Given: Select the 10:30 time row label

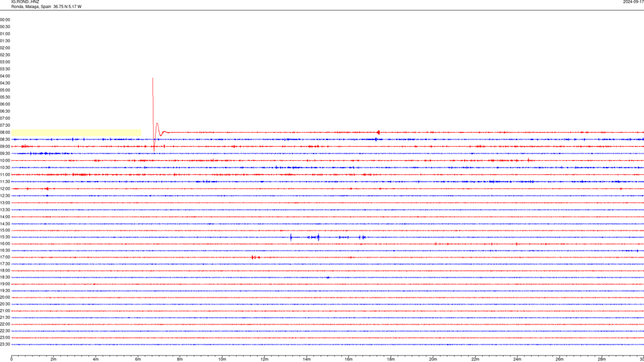Looking at the screenshot, I should pyautogui.click(x=5, y=168).
